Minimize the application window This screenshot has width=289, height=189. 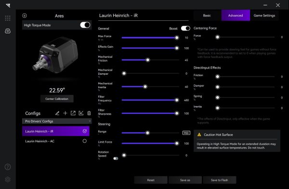[265, 5]
